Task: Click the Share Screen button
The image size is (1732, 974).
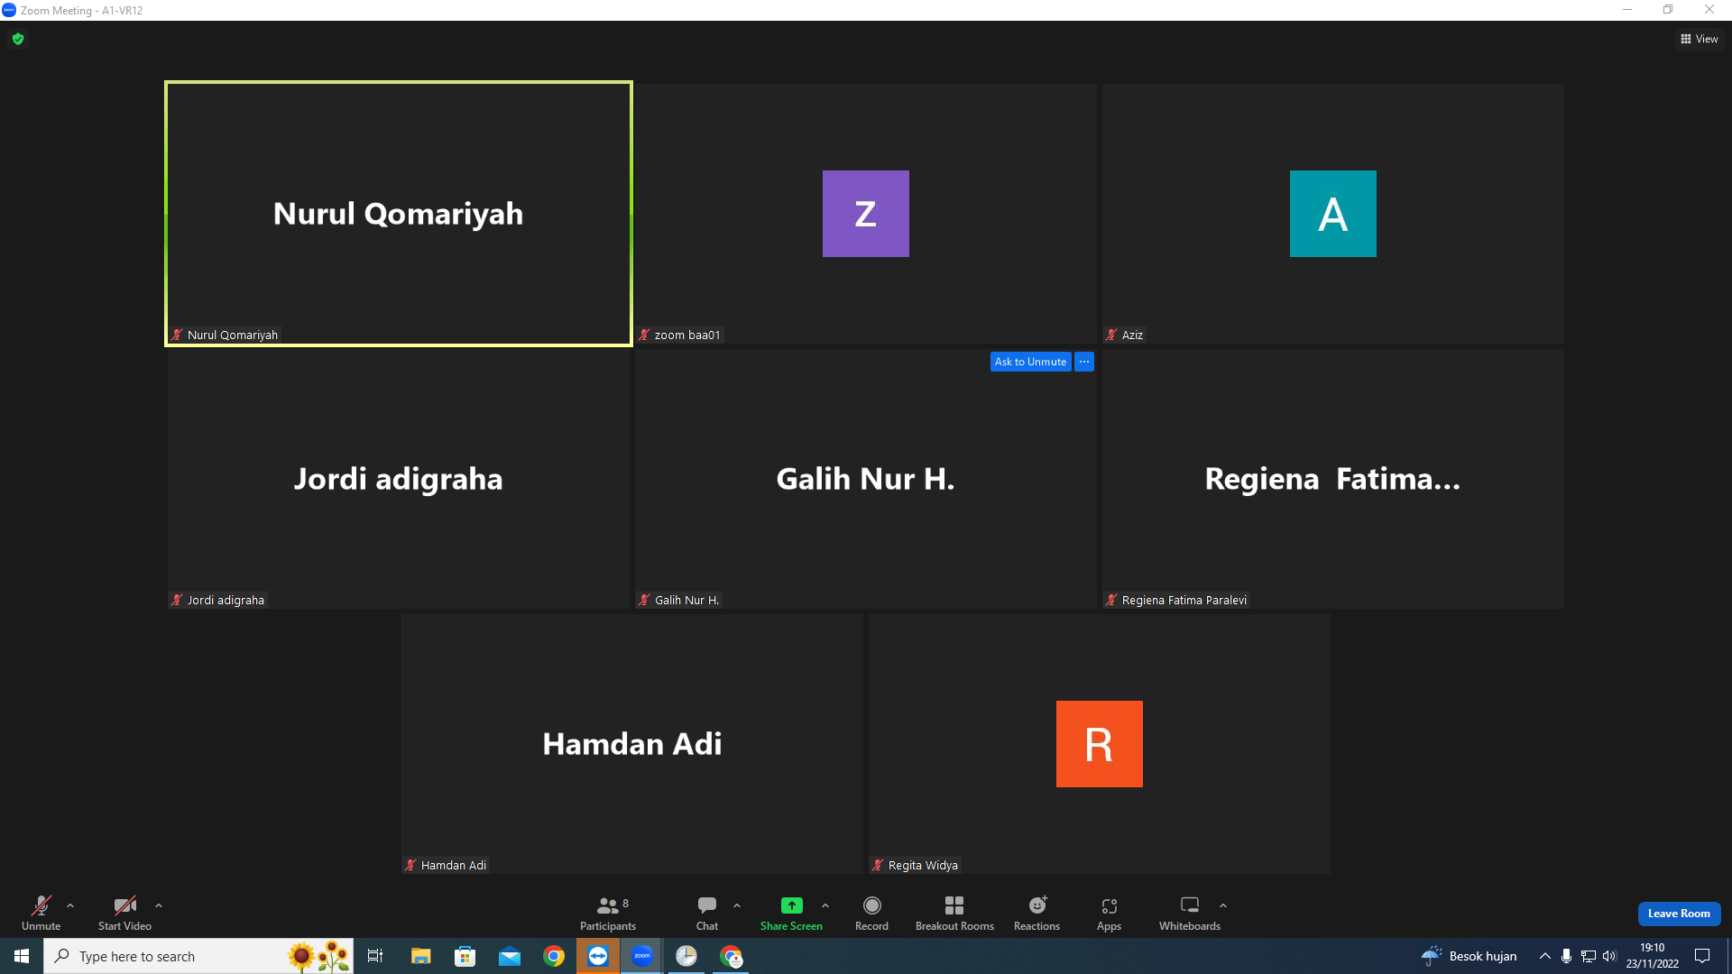Action: 791,913
